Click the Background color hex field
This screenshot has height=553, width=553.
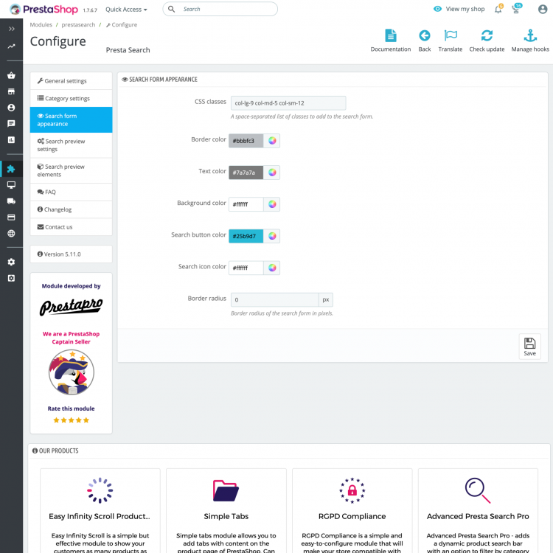[246, 204]
